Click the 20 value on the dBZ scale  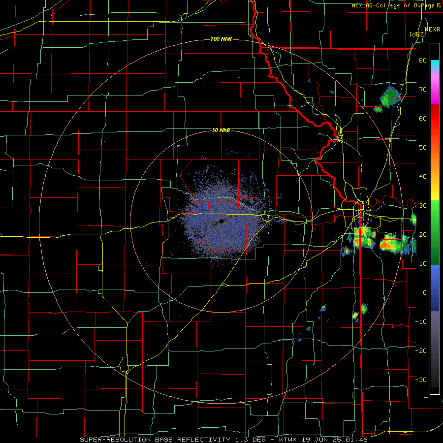[x=423, y=234]
